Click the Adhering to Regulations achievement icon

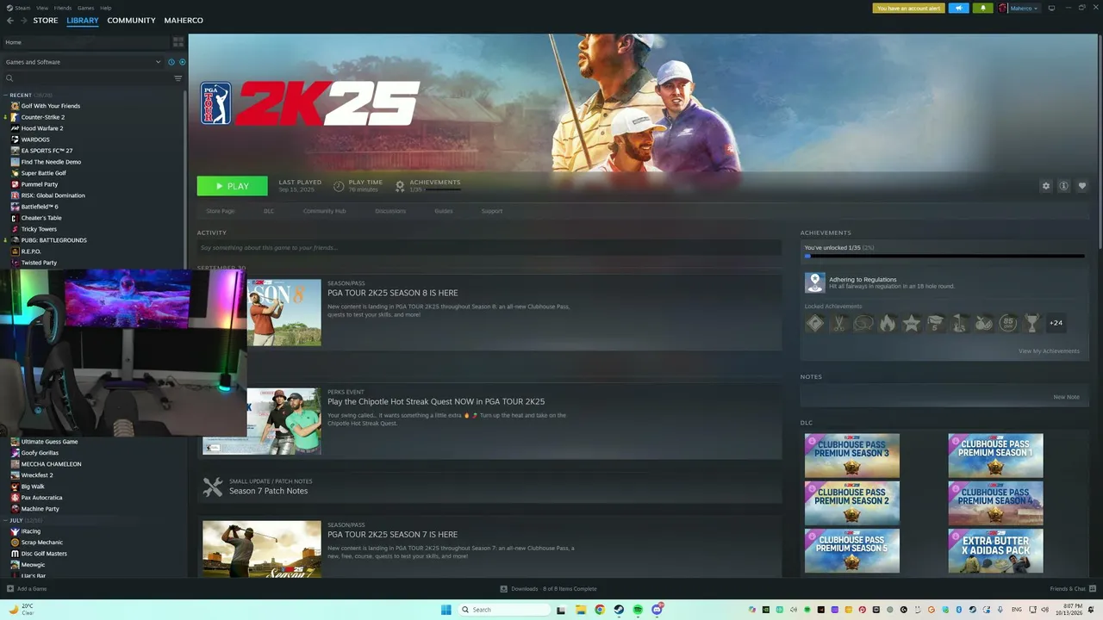[x=814, y=282]
